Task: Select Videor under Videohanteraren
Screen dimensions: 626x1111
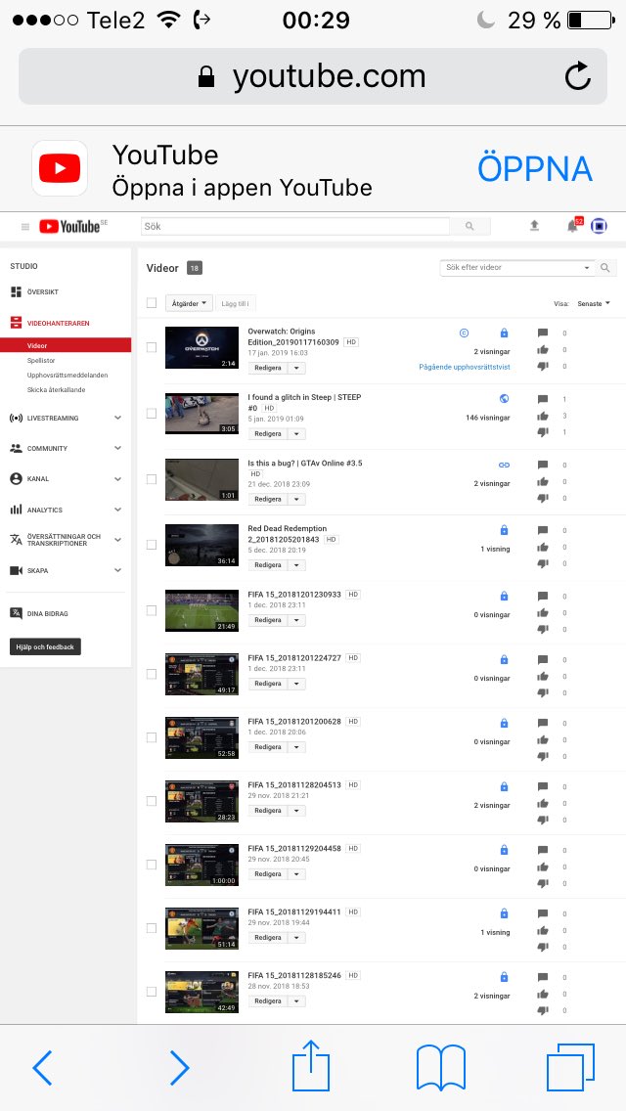Action: (66, 346)
